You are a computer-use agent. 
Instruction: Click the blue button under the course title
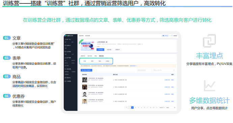point(100,50)
